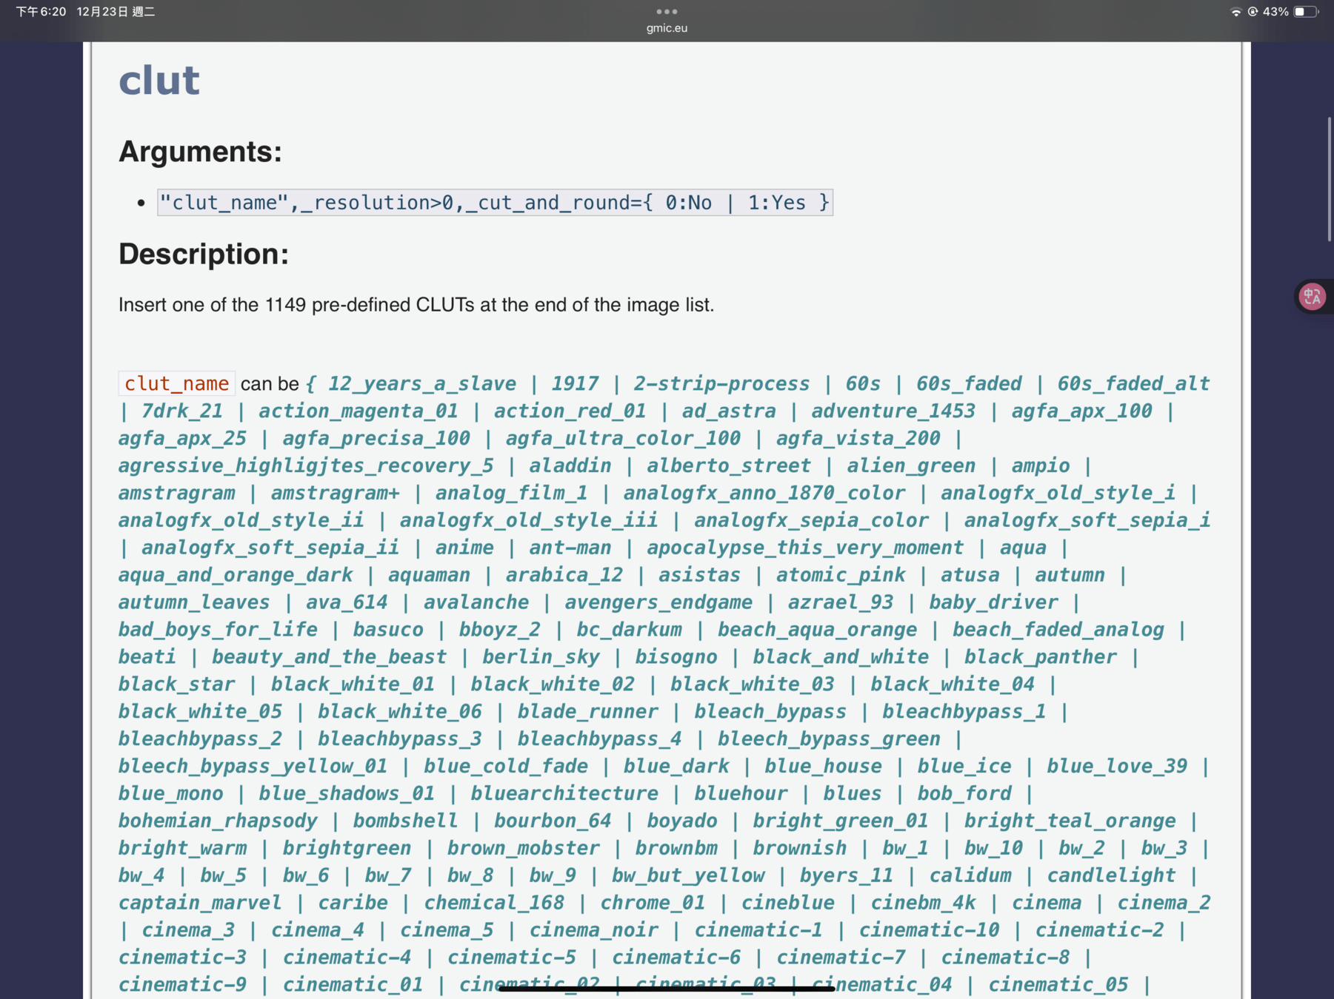
Task: Select 12_years_a_slave in the list
Action: pos(422,383)
